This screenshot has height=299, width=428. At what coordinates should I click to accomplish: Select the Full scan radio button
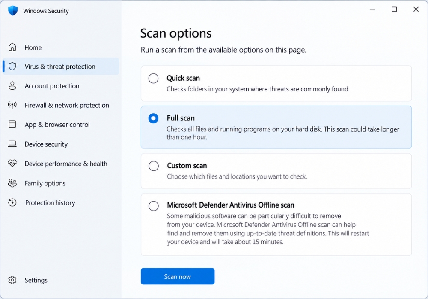[153, 118]
